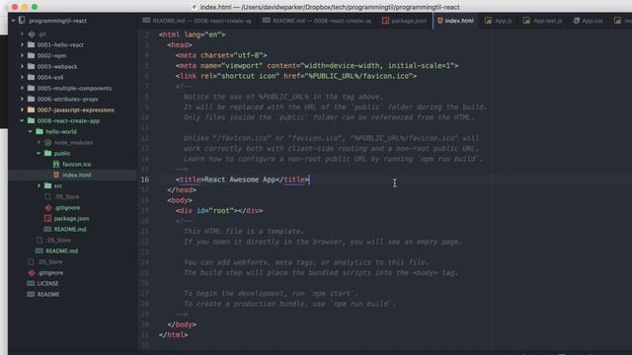Click the src folder icon

point(48,185)
